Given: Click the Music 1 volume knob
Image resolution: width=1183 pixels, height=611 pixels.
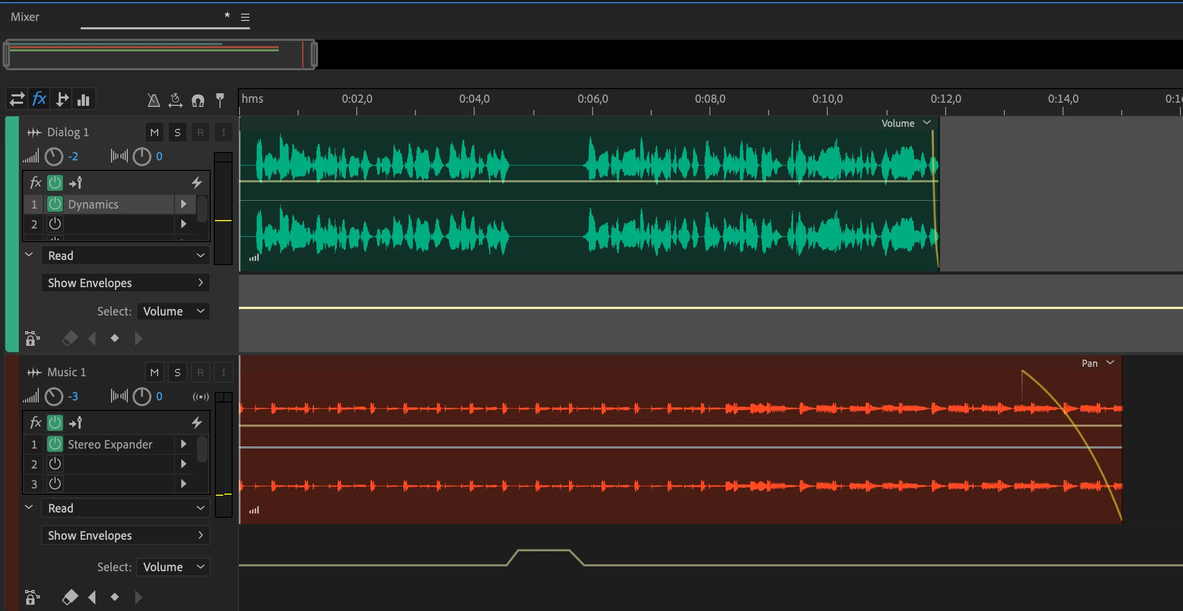Looking at the screenshot, I should point(54,397).
